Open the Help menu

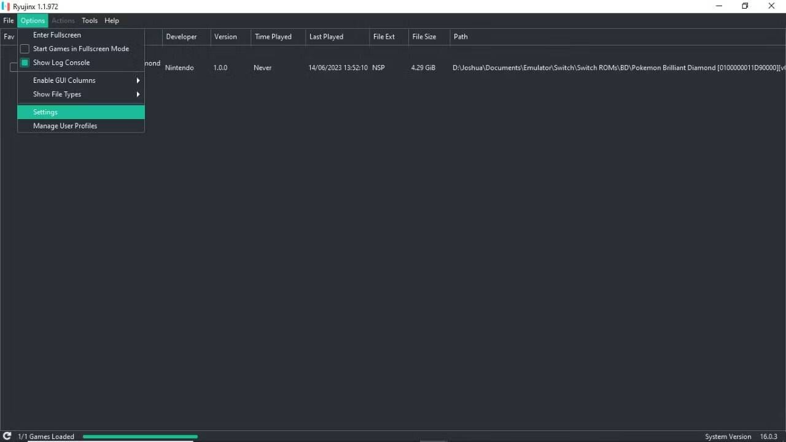click(x=112, y=20)
